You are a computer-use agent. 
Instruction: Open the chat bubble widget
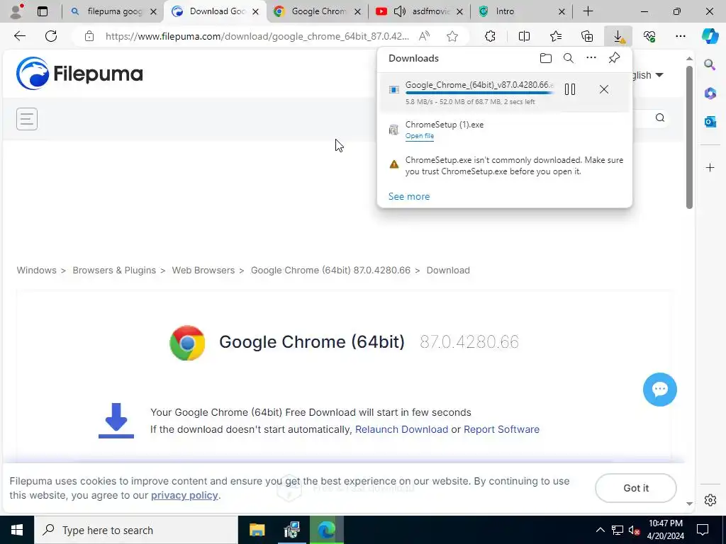[x=660, y=390]
